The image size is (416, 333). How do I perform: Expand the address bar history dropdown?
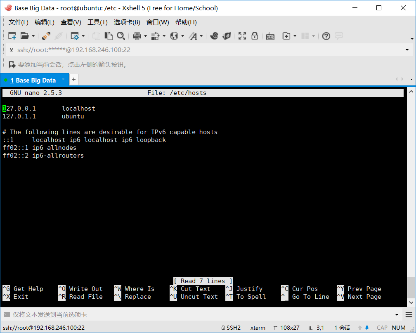pos(407,50)
